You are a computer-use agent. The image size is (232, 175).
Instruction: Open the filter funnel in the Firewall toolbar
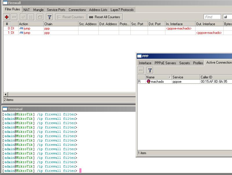click(50, 17)
